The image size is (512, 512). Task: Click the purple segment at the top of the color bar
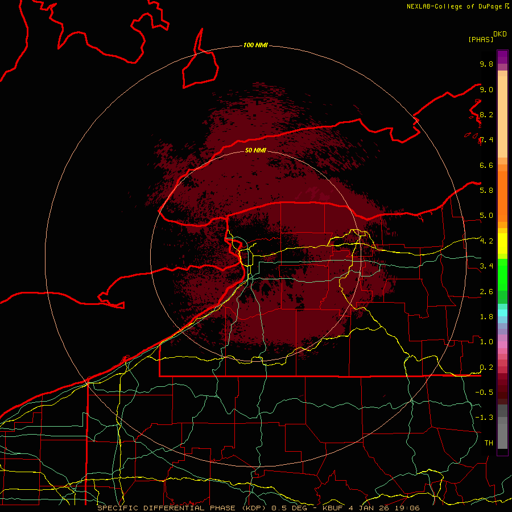point(502,57)
